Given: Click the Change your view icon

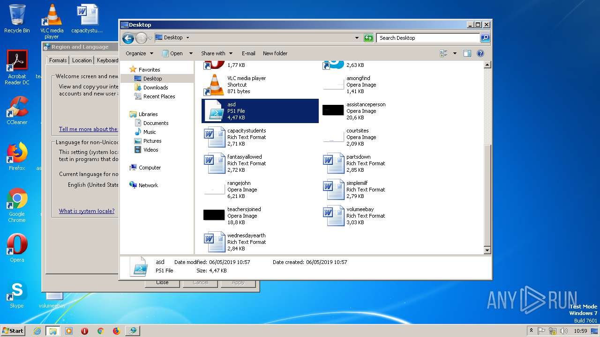Looking at the screenshot, I should [443, 53].
